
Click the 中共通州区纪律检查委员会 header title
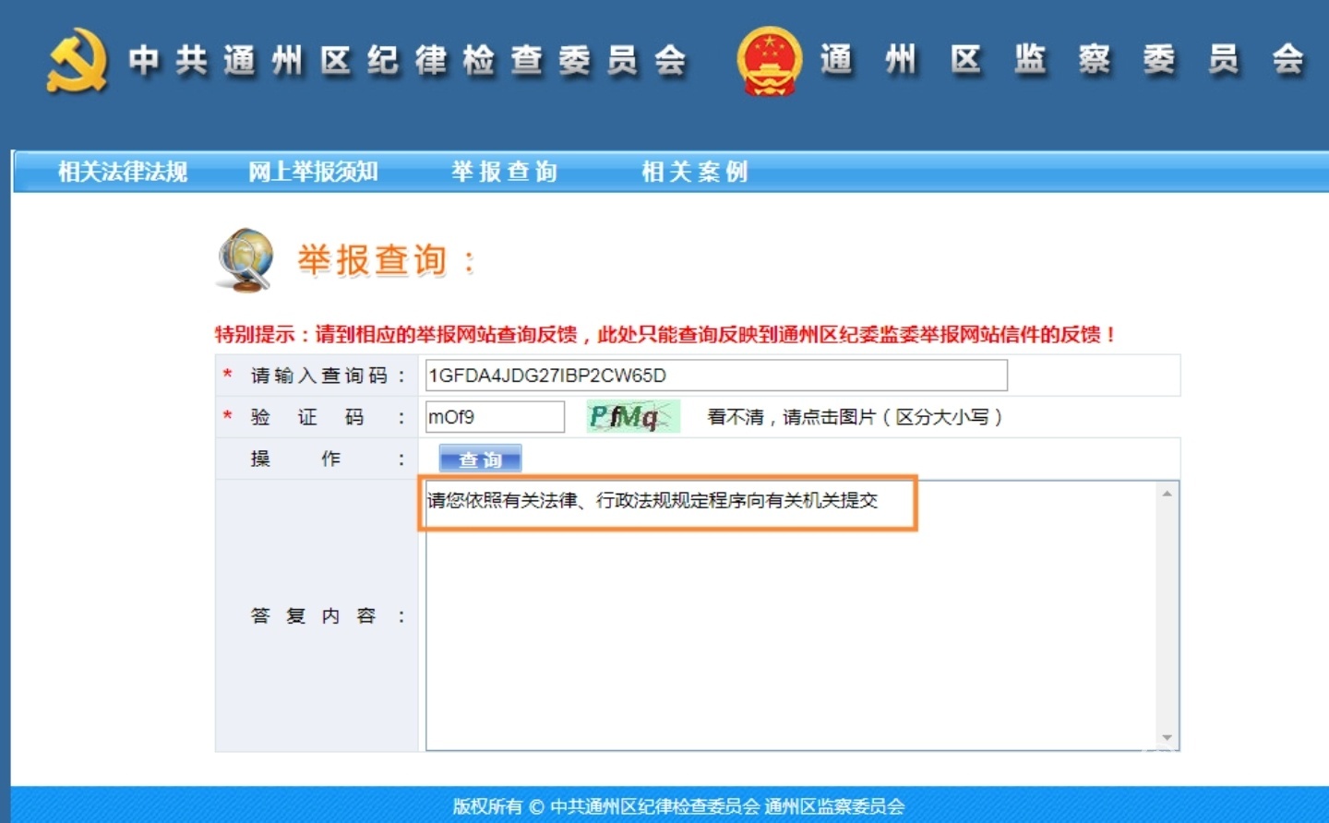click(408, 61)
